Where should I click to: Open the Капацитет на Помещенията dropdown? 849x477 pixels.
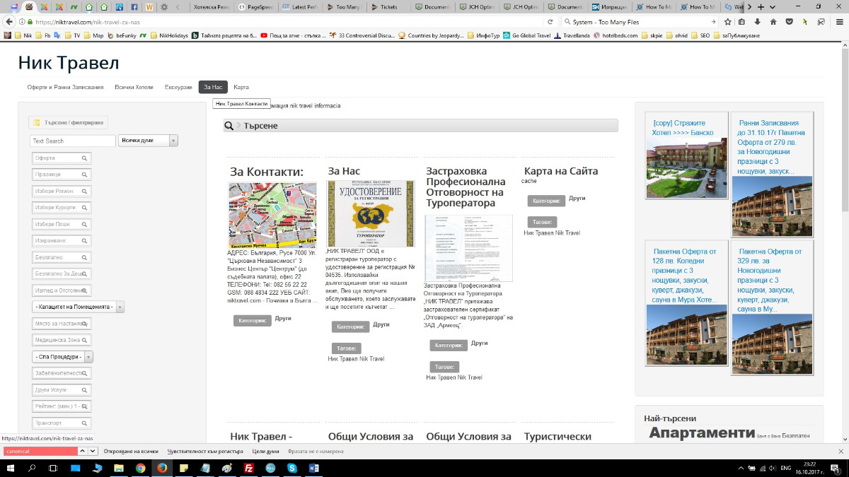pos(78,307)
